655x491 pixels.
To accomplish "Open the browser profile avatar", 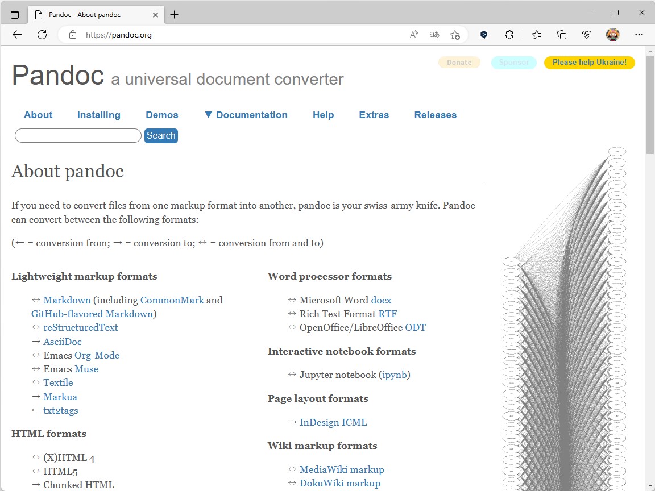I will coord(612,35).
